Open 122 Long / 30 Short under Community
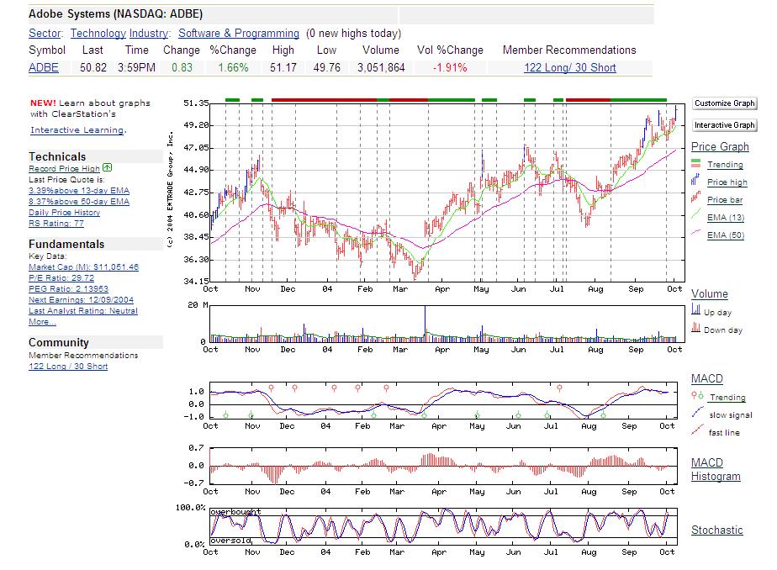Image resolution: width=777 pixels, height=570 pixels. (68, 366)
